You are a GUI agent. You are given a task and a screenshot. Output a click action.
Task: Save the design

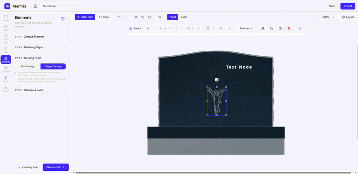click(332, 6)
